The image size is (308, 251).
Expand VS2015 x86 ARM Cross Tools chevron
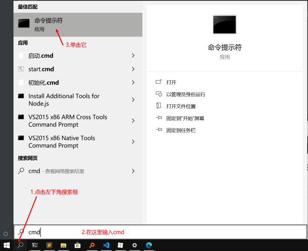[x=133, y=121]
